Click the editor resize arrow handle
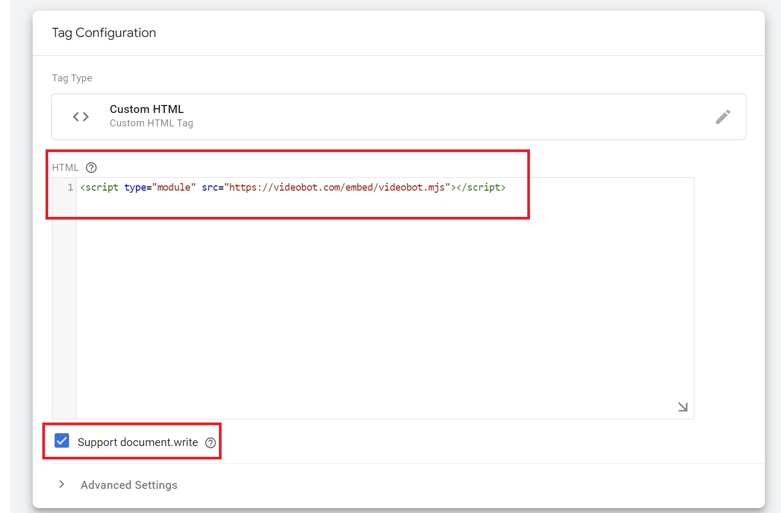This screenshot has width=781, height=513. [x=683, y=407]
